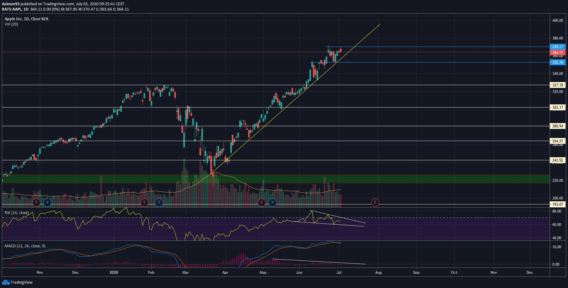Screen dimensions: 568x288
Task: Select the earnings marker before May
Action: (x=262, y=203)
